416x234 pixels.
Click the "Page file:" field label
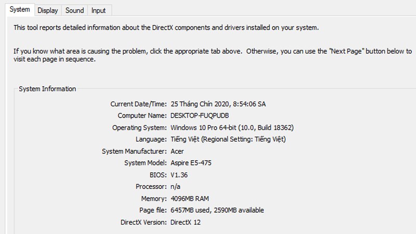[153, 210]
